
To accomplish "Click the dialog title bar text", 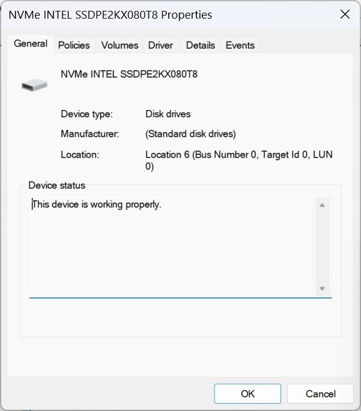I will (110, 14).
